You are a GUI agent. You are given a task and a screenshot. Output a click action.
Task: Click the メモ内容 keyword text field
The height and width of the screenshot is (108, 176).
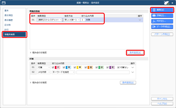pos(103,72)
